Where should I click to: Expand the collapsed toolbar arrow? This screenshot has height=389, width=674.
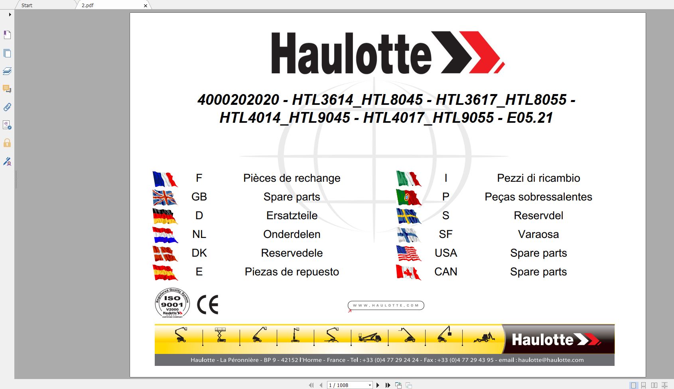[x=10, y=14]
